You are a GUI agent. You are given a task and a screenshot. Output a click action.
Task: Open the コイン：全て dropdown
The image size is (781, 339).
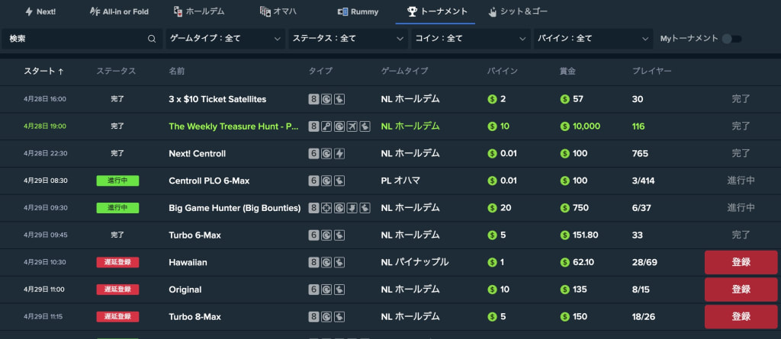coord(470,39)
